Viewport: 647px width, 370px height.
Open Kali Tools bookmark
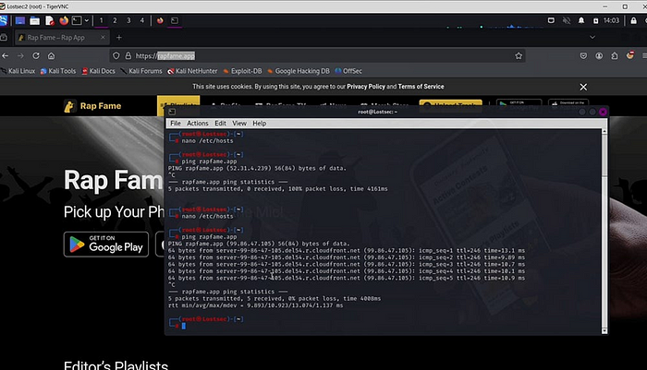(x=58, y=71)
